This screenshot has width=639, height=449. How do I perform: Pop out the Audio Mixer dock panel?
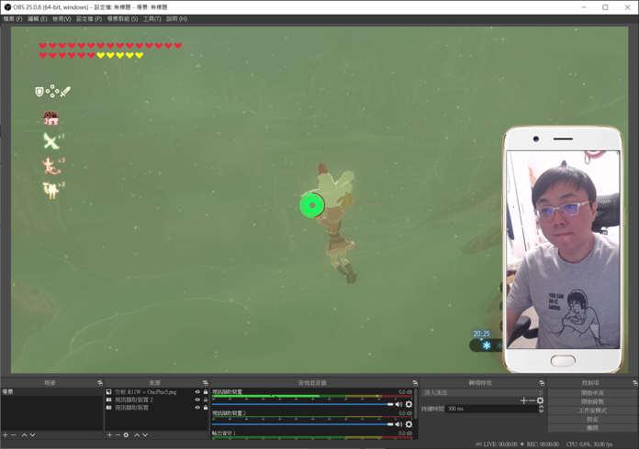tap(415, 383)
